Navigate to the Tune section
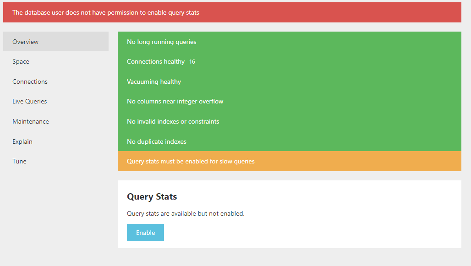This screenshot has width=471, height=266. click(x=19, y=161)
